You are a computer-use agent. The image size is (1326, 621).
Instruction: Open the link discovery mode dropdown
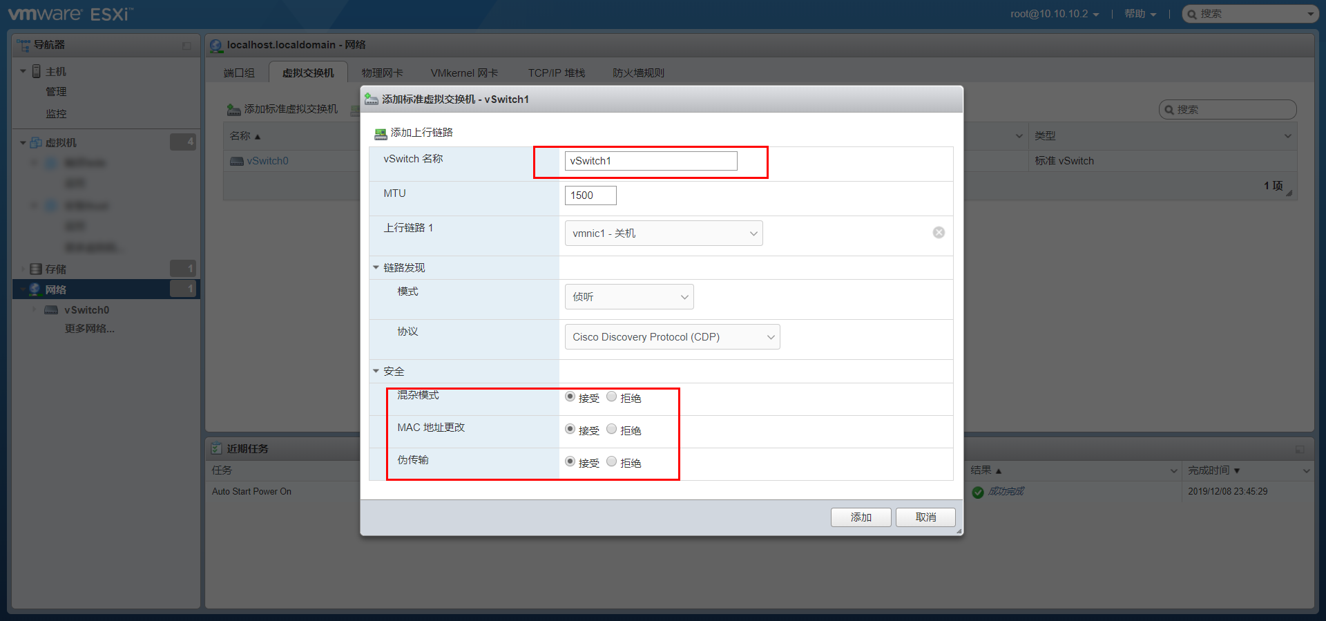[629, 297]
